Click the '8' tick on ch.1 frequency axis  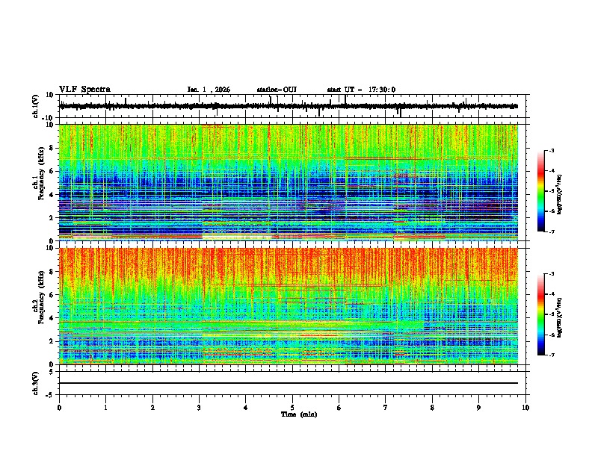52,148
